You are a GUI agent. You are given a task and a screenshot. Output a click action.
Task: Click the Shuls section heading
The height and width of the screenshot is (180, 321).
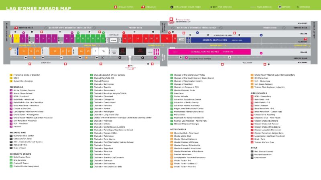click(x=254, y=148)
